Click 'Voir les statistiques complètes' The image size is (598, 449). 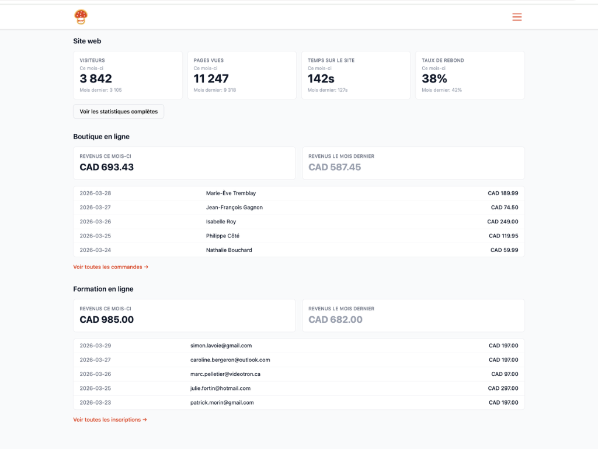point(118,111)
